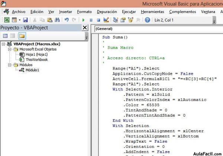The width and height of the screenshot is (223, 156).
Task: Click the Break pause icon
Action: click(91, 20)
